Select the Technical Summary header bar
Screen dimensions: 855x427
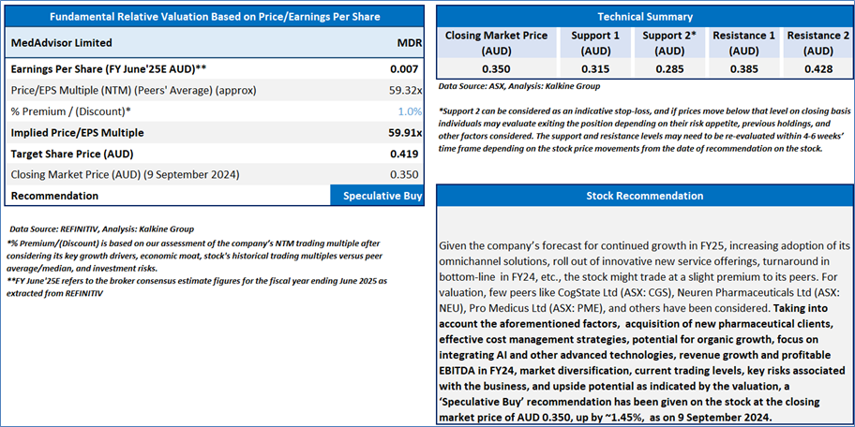(x=644, y=16)
